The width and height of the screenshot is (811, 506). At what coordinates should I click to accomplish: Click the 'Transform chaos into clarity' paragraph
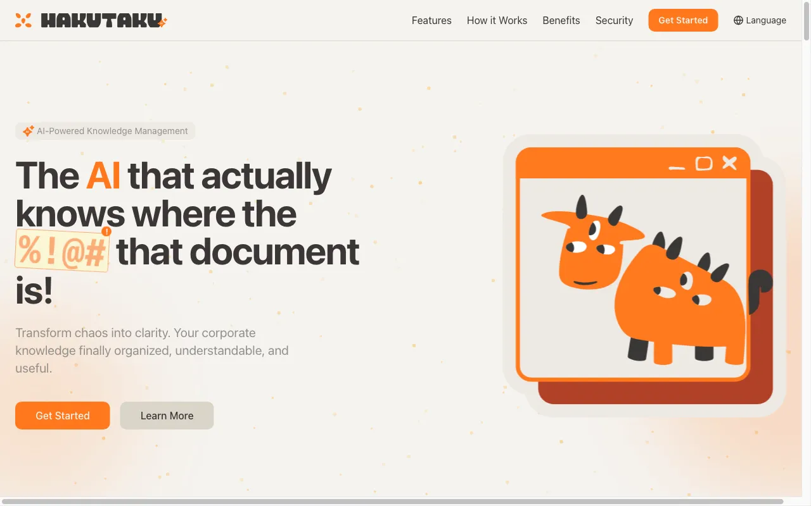pyautogui.click(x=152, y=350)
